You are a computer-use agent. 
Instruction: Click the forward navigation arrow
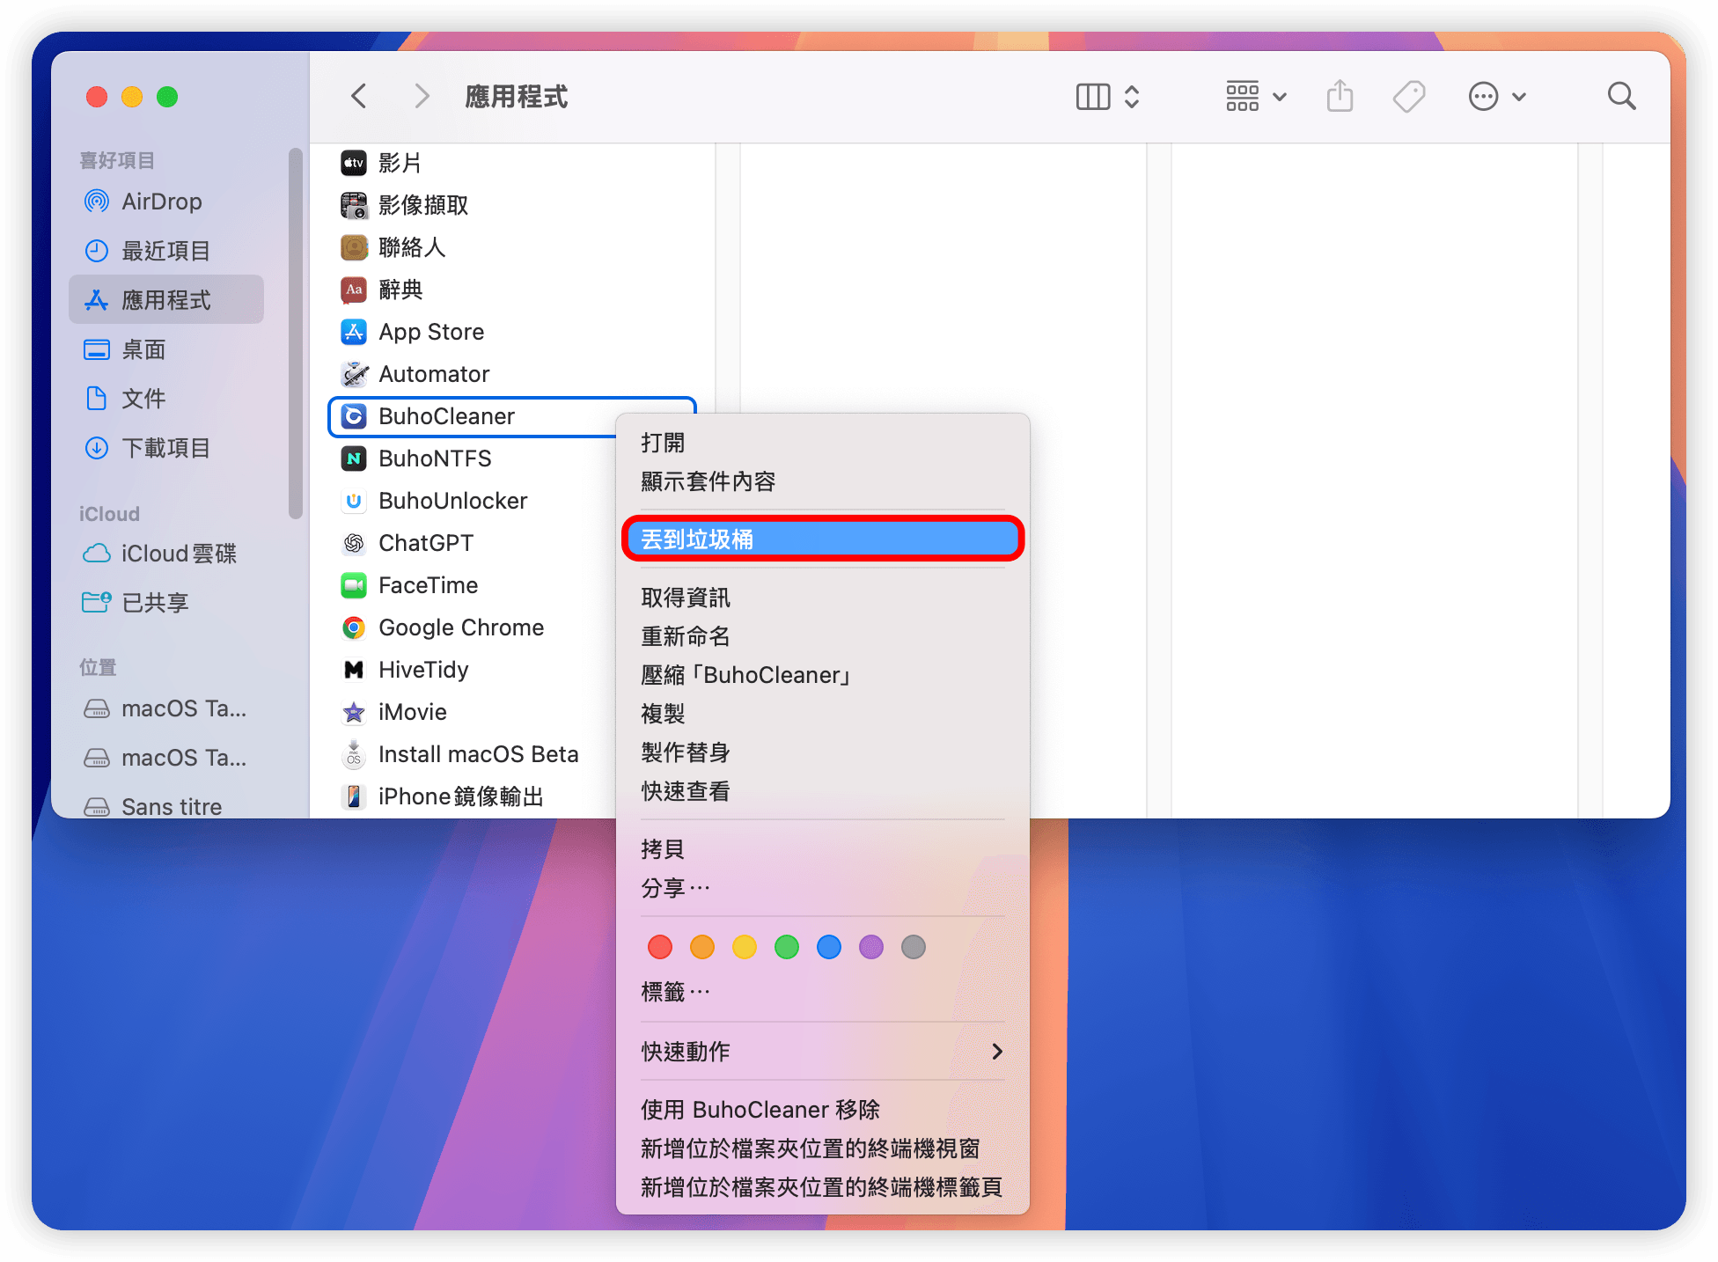point(422,96)
